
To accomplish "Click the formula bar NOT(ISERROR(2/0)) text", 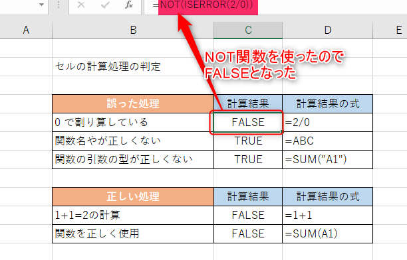I will [x=206, y=5].
